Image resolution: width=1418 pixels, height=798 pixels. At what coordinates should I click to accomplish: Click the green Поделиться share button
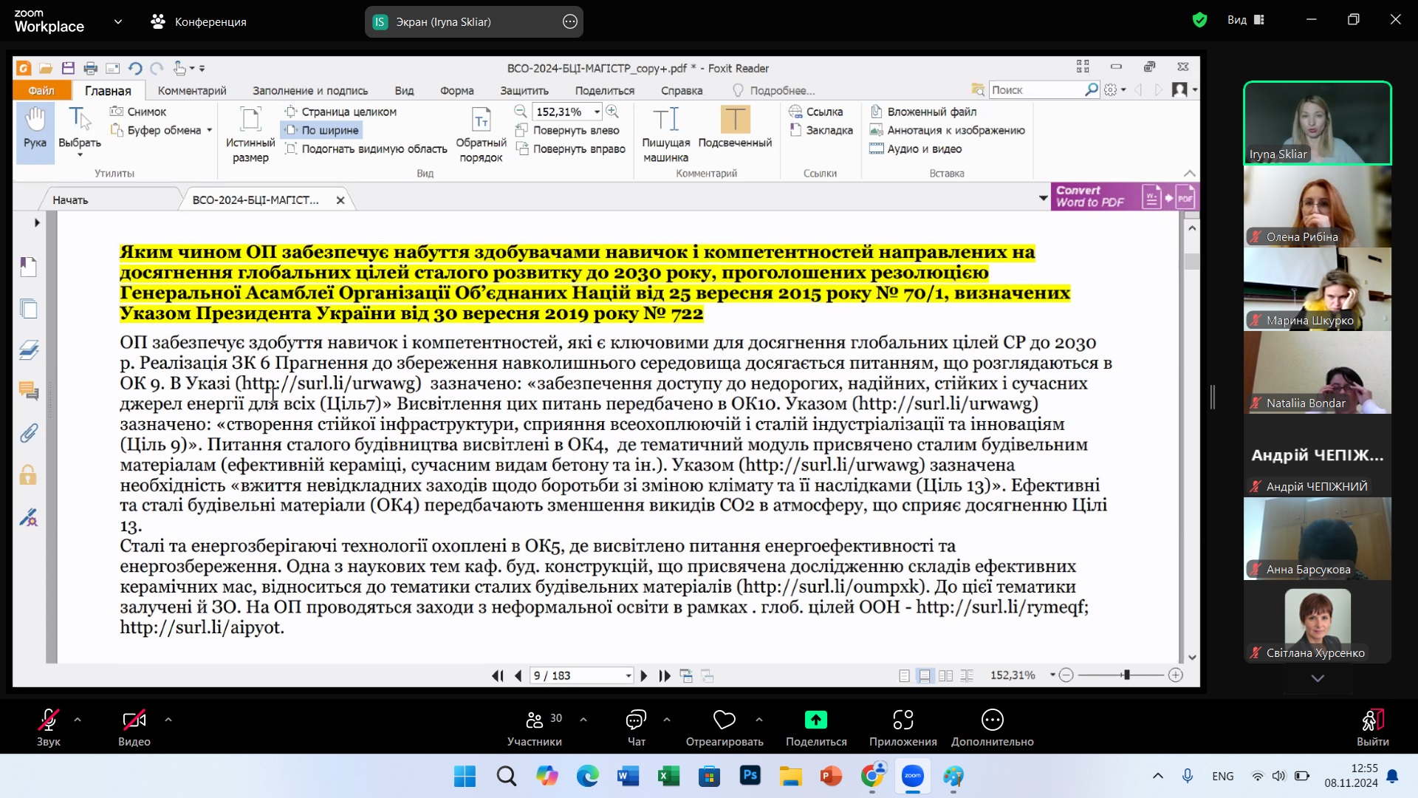pos(816,728)
